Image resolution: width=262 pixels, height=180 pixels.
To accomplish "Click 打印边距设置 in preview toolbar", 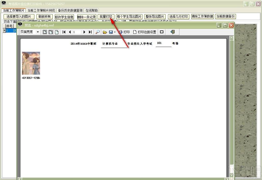I will 145,32.
